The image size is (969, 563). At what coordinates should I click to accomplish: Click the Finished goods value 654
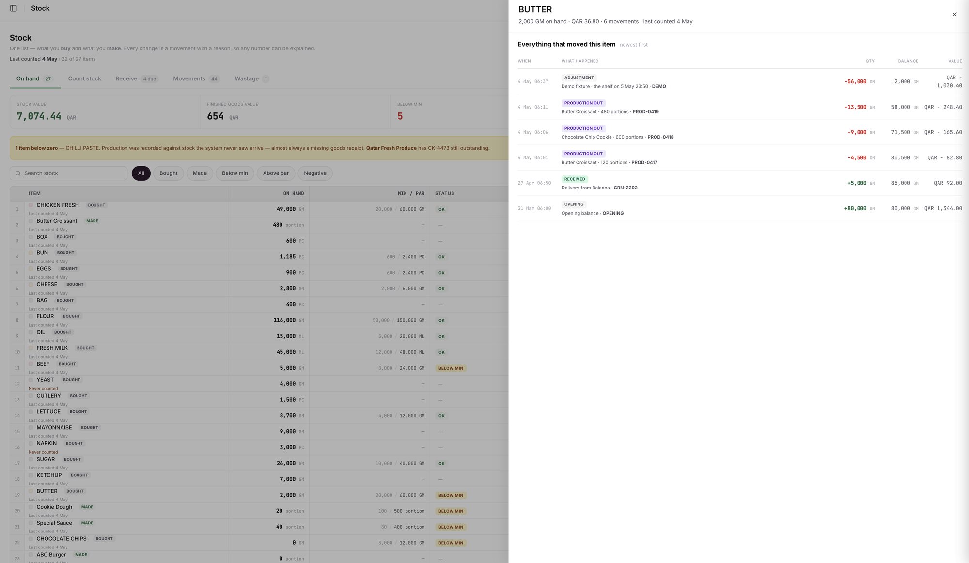215,116
